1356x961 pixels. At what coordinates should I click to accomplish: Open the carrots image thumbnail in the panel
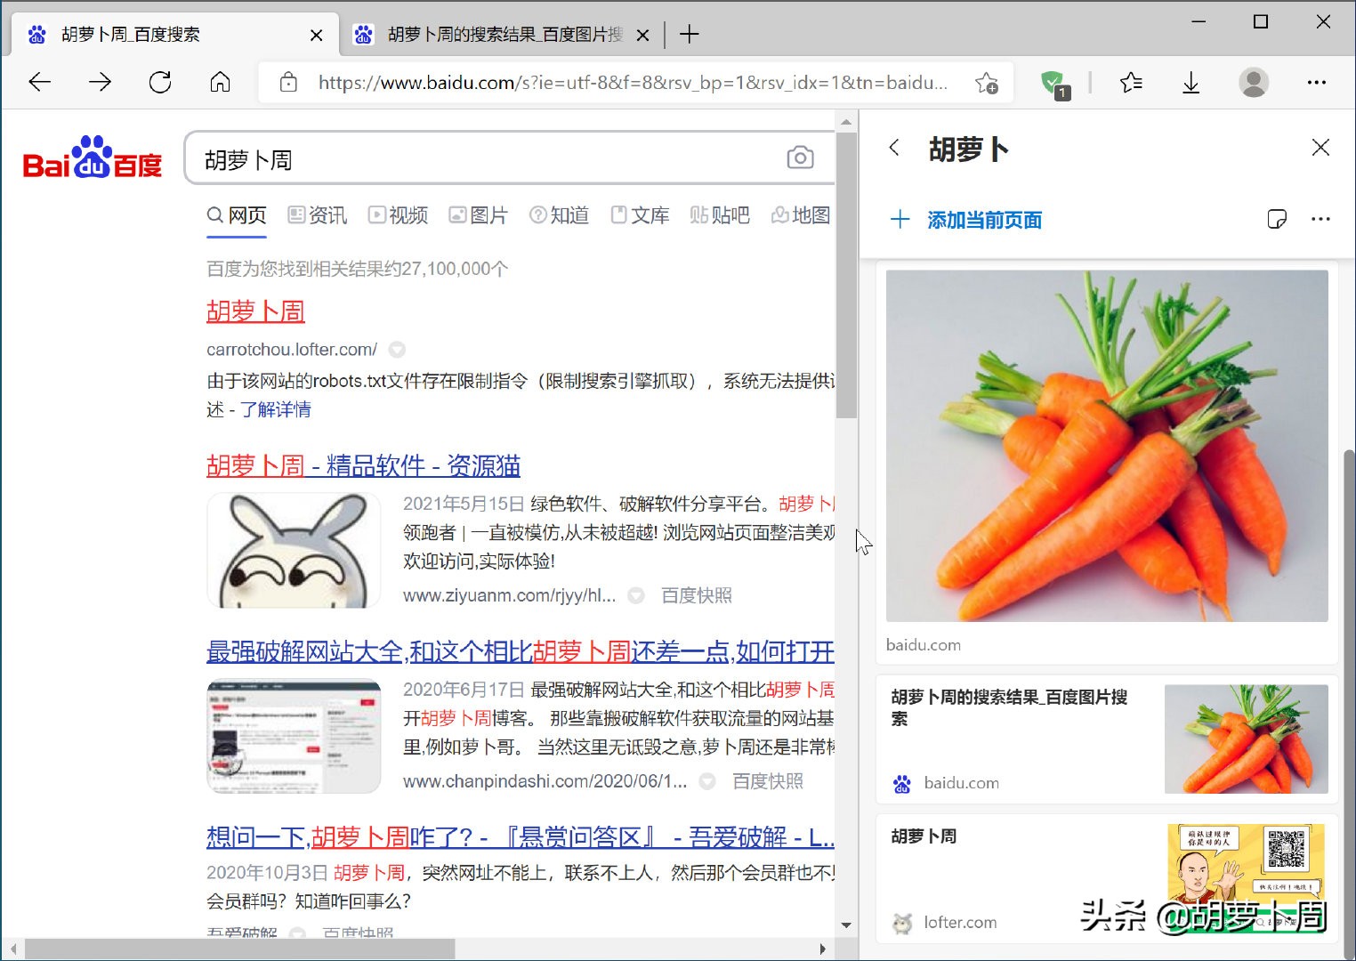[1106, 445]
